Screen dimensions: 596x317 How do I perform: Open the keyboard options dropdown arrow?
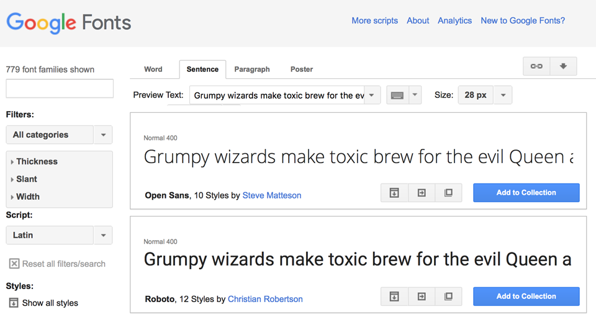[415, 96]
